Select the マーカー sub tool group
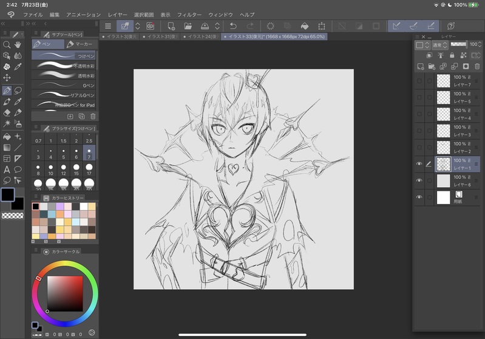This screenshot has height=339, width=485. [x=80, y=44]
